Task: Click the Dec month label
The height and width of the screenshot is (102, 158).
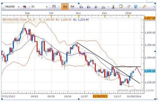Action: coord(105,13)
